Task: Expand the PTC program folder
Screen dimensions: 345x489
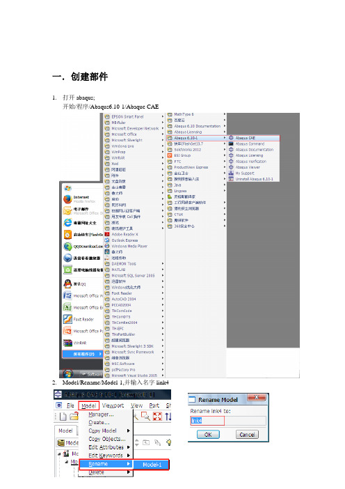Action: click(x=196, y=161)
